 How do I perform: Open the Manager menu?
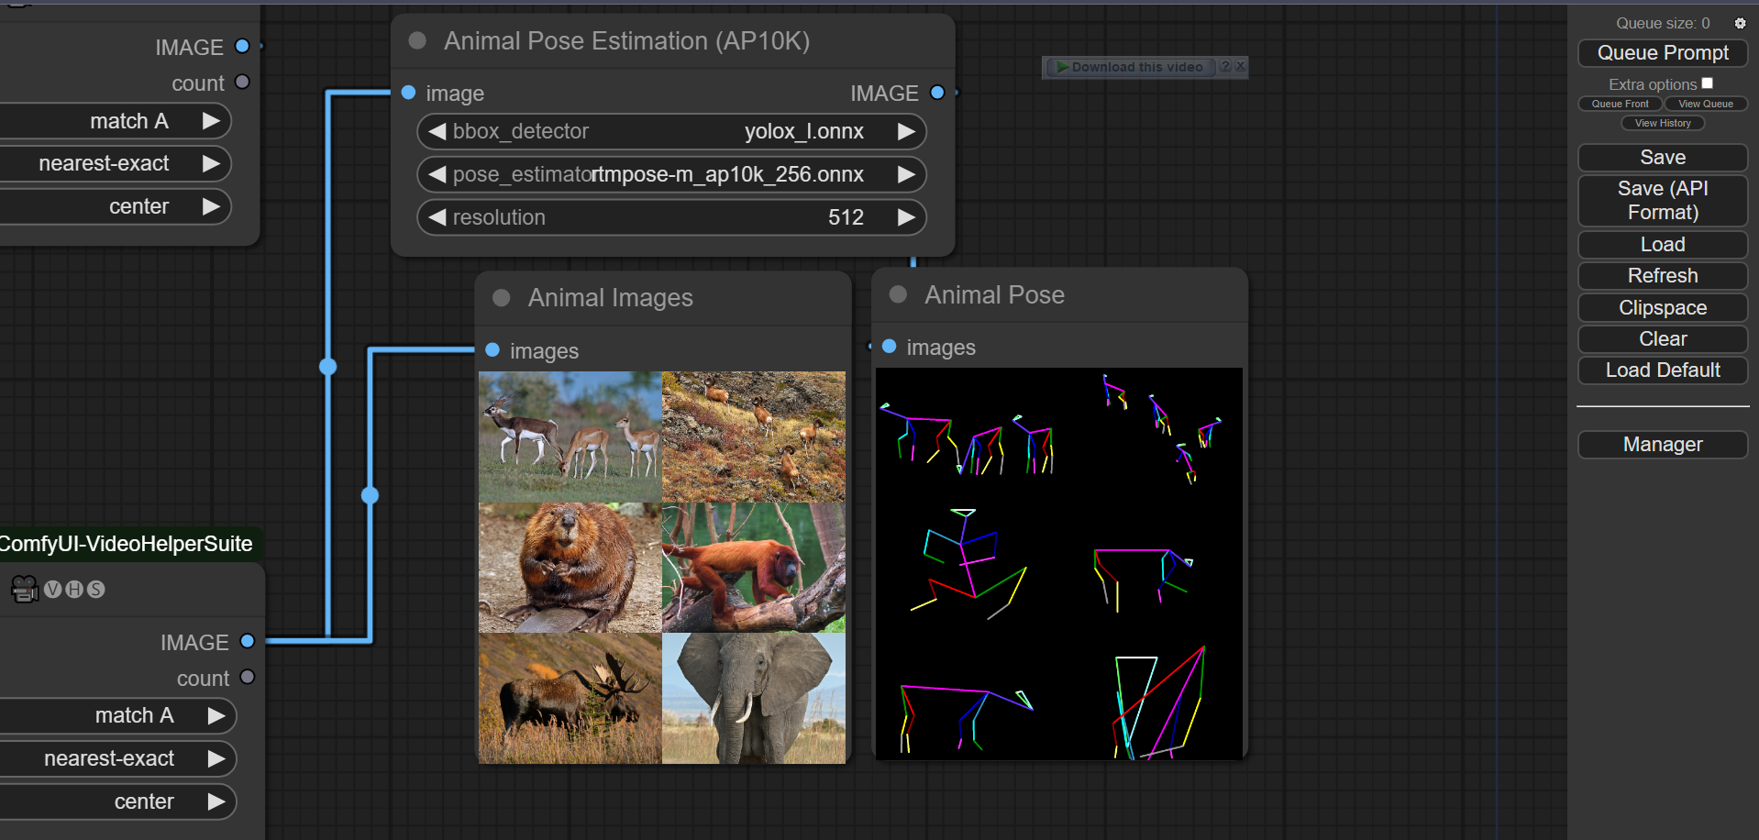coord(1662,445)
